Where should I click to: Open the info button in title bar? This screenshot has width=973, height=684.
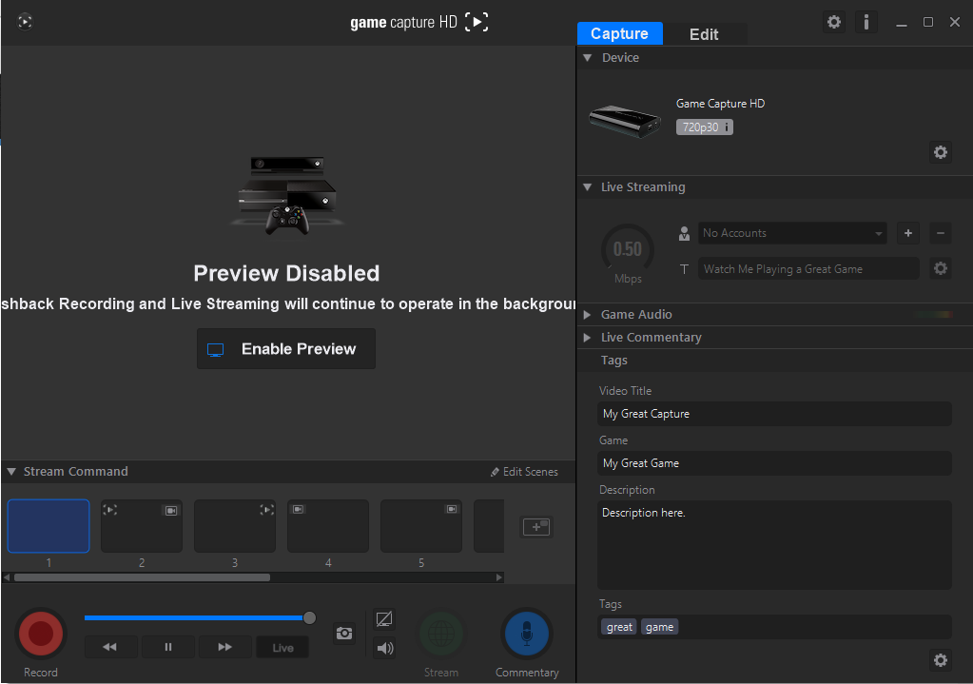[866, 22]
